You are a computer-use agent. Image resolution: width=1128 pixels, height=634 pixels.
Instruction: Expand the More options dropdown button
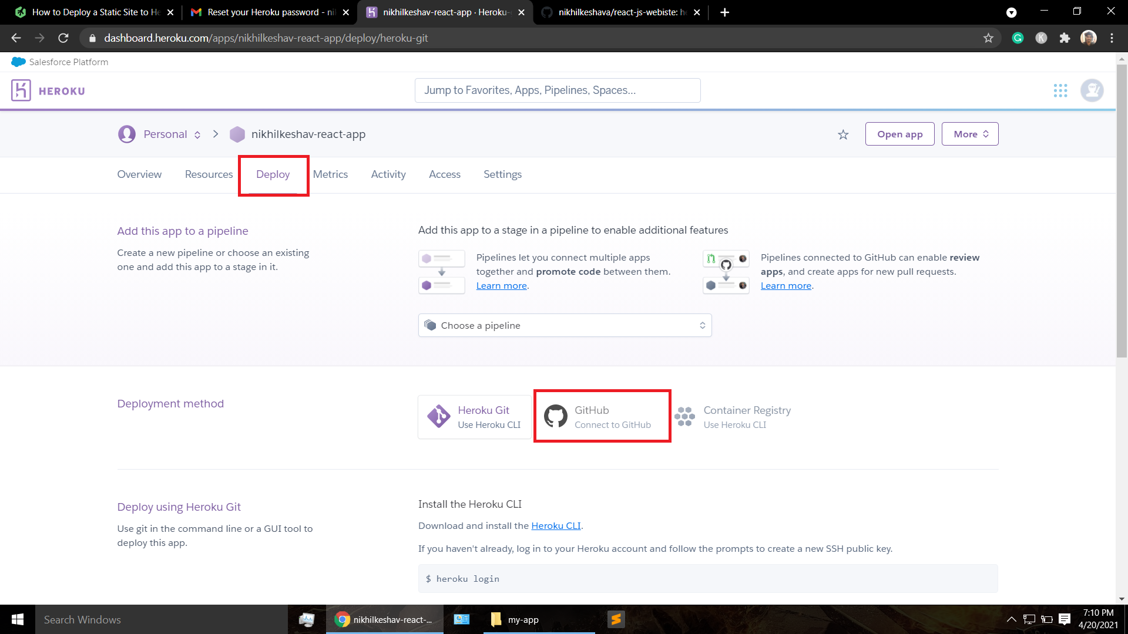971,134
